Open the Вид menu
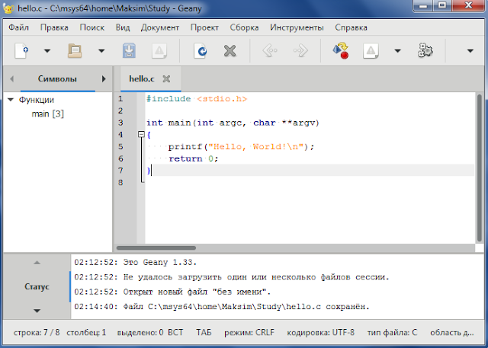This screenshot has width=488, height=348. coord(123,27)
